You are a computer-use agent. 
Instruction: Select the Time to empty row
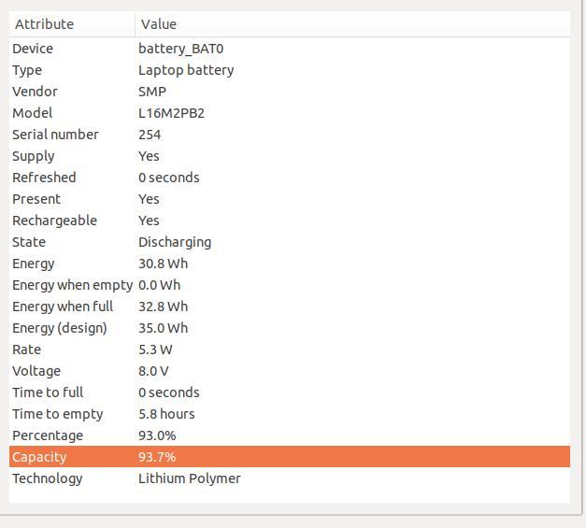[x=290, y=414]
